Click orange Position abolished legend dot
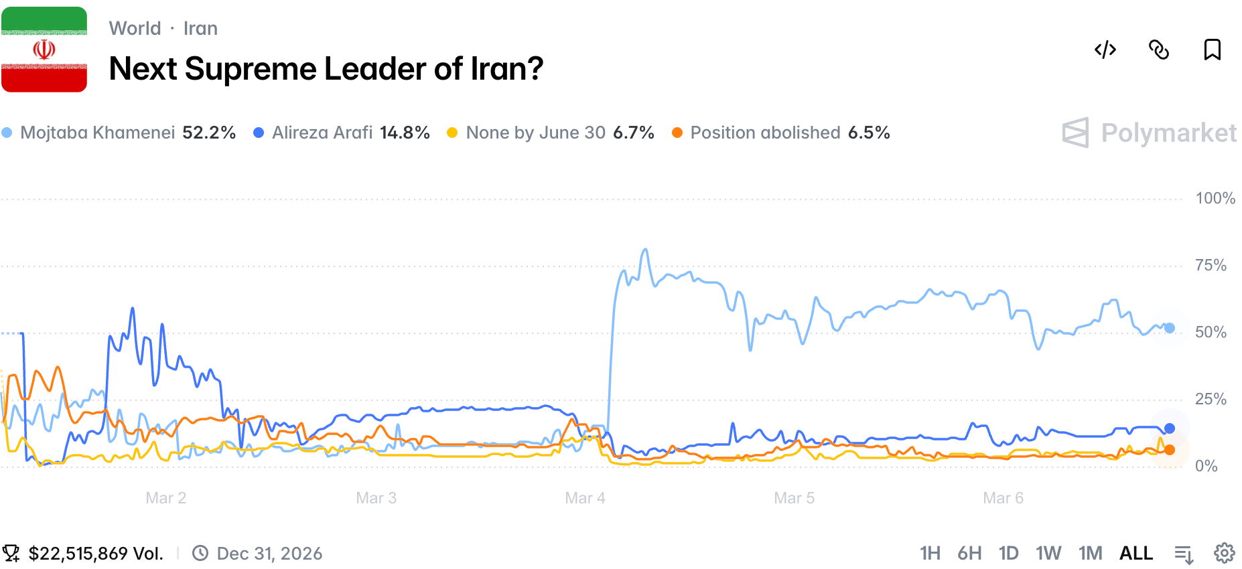 click(x=677, y=133)
